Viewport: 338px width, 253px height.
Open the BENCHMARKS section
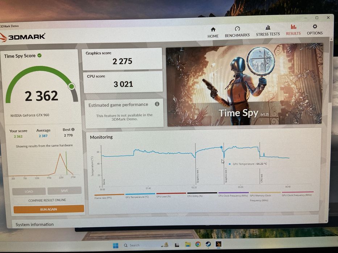tap(237, 32)
